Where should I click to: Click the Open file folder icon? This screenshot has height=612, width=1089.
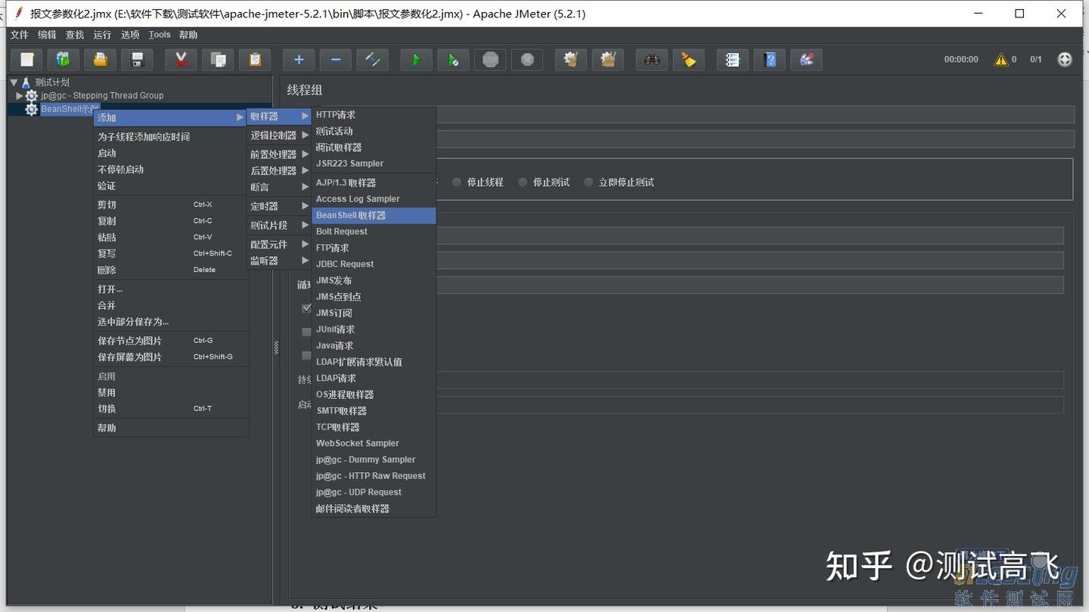(101, 60)
